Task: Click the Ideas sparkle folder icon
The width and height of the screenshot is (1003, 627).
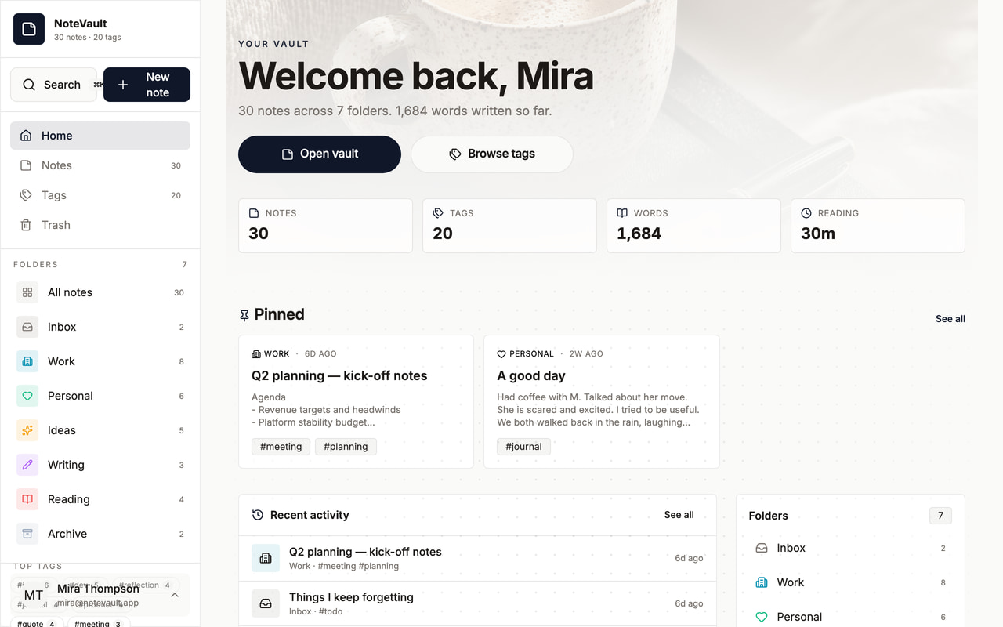Action: pos(27,430)
